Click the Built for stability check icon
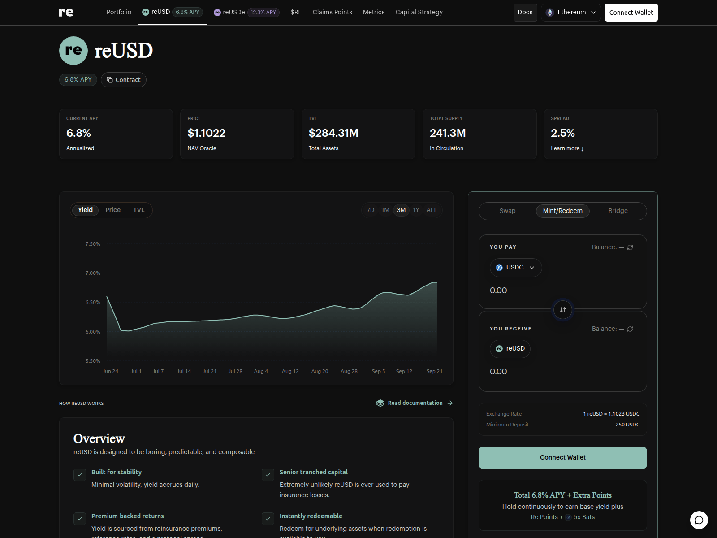Image resolution: width=717 pixels, height=538 pixels. click(80, 475)
